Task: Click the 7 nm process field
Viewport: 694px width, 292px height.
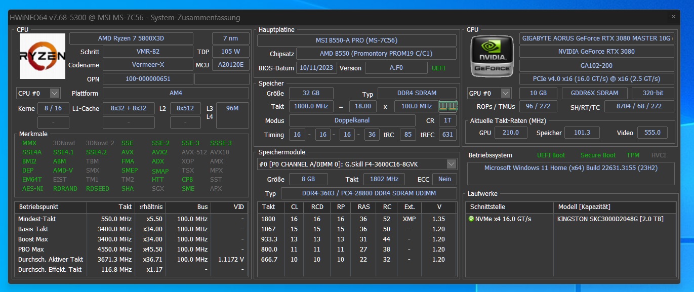Action: pyautogui.click(x=231, y=38)
